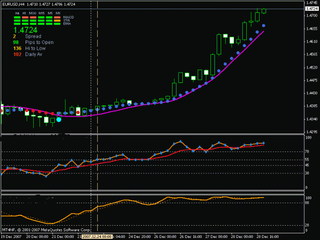320x240 pixels.
Task: Click the red 102 daily average value
Action: click(17, 54)
